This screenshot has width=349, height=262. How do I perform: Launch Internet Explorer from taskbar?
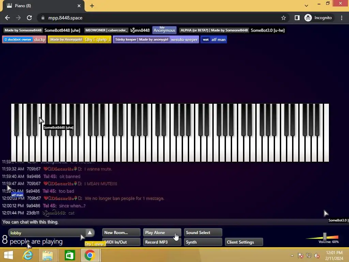click(x=28, y=255)
